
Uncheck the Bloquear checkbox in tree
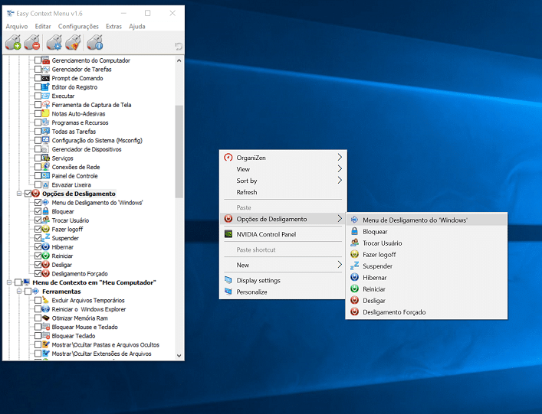pos(38,211)
